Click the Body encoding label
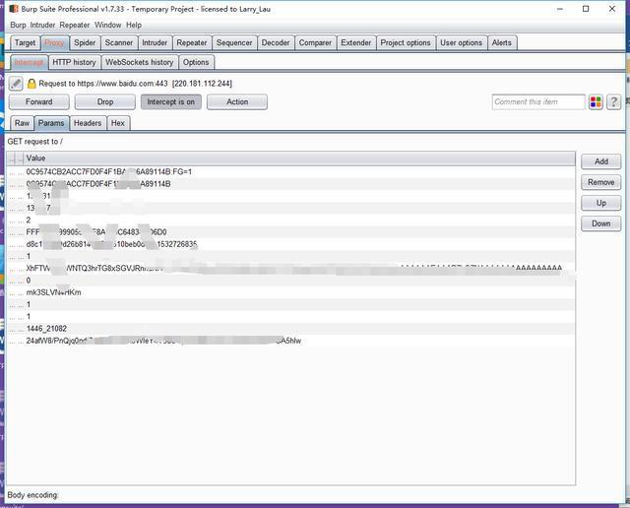This screenshot has width=630, height=508. [32, 495]
